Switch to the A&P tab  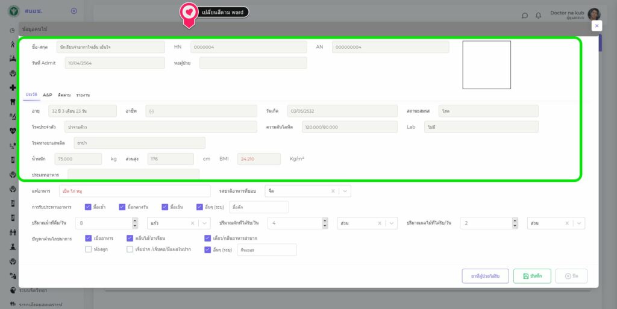pos(48,95)
